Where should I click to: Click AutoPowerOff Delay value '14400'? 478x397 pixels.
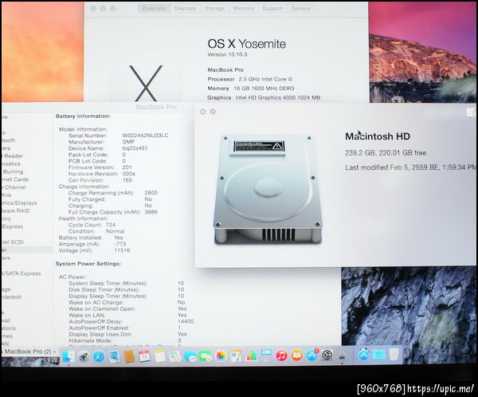click(x=186, y=321)
